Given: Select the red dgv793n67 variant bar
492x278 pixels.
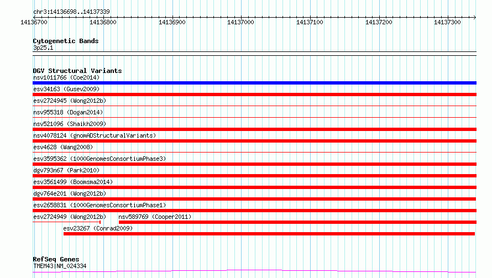Looking at the screenshot, I should (x=254, y=176).
